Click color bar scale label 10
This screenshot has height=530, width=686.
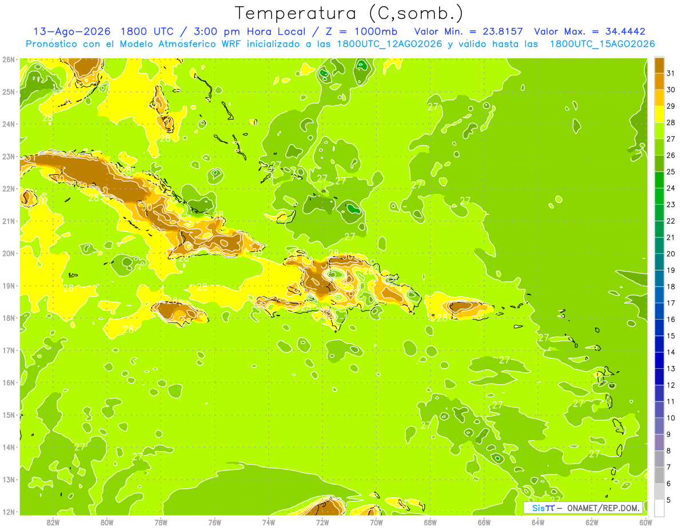(x=671, y=418)
